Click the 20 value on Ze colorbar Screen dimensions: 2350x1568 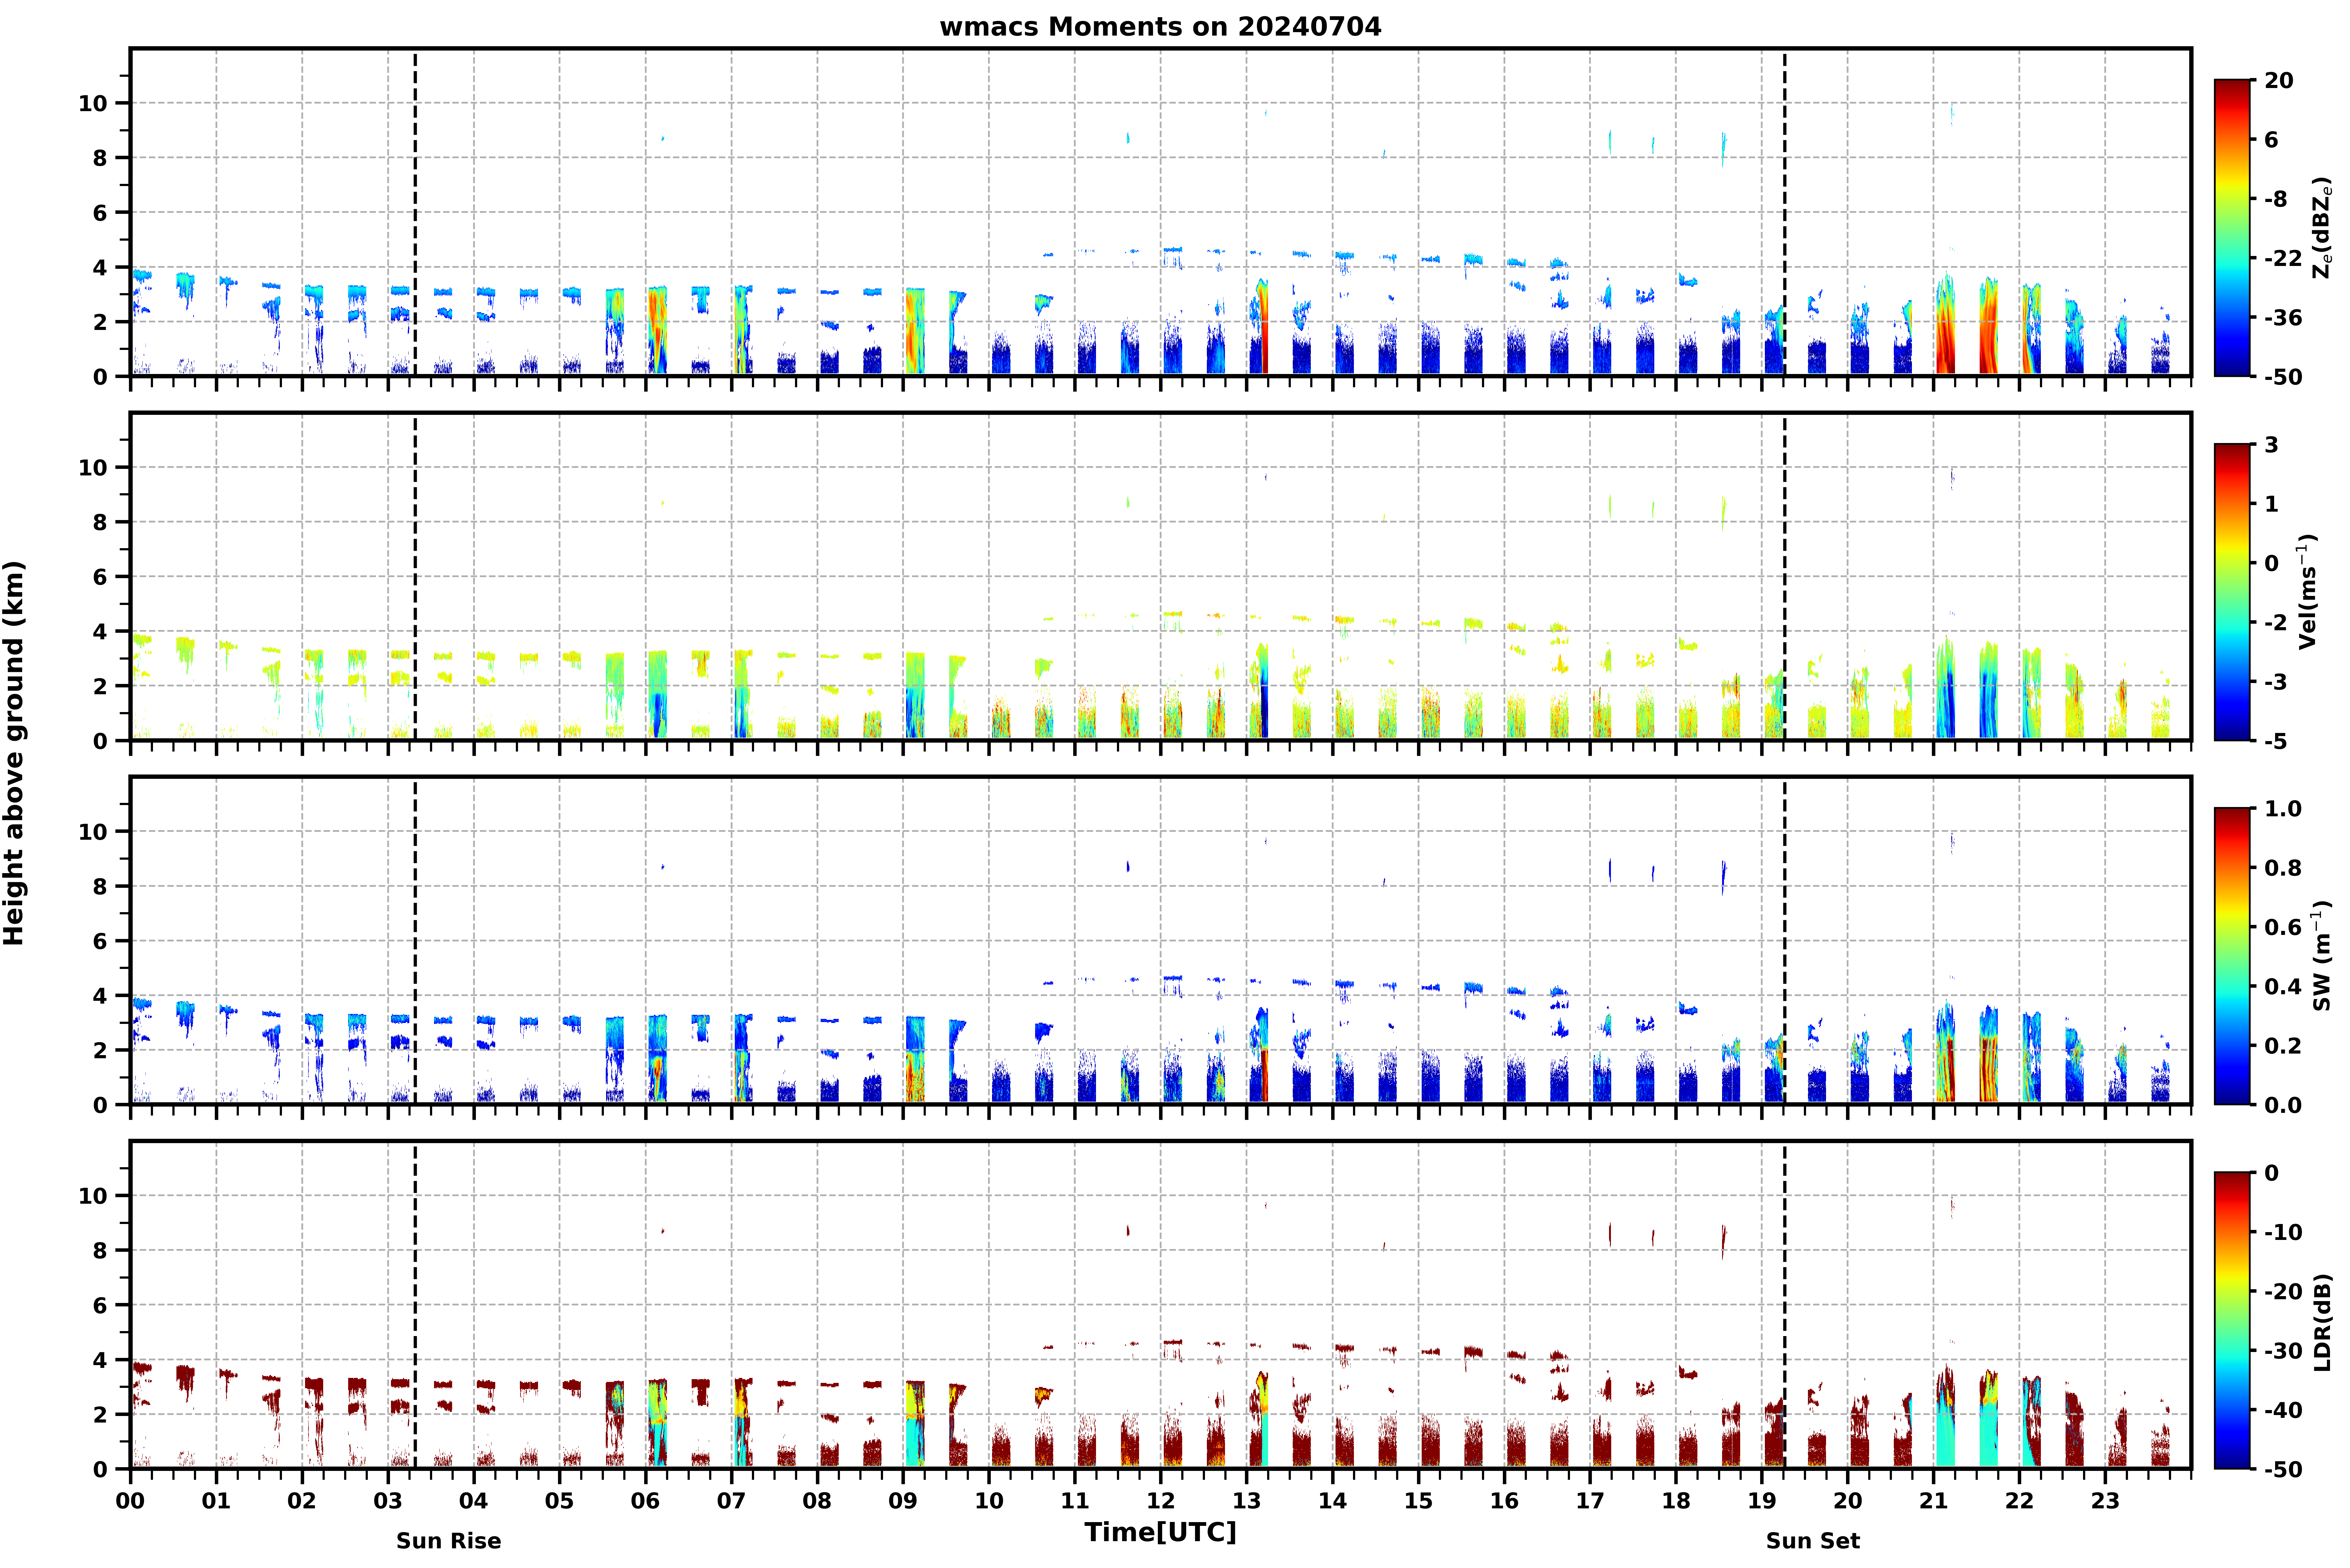2279,80
